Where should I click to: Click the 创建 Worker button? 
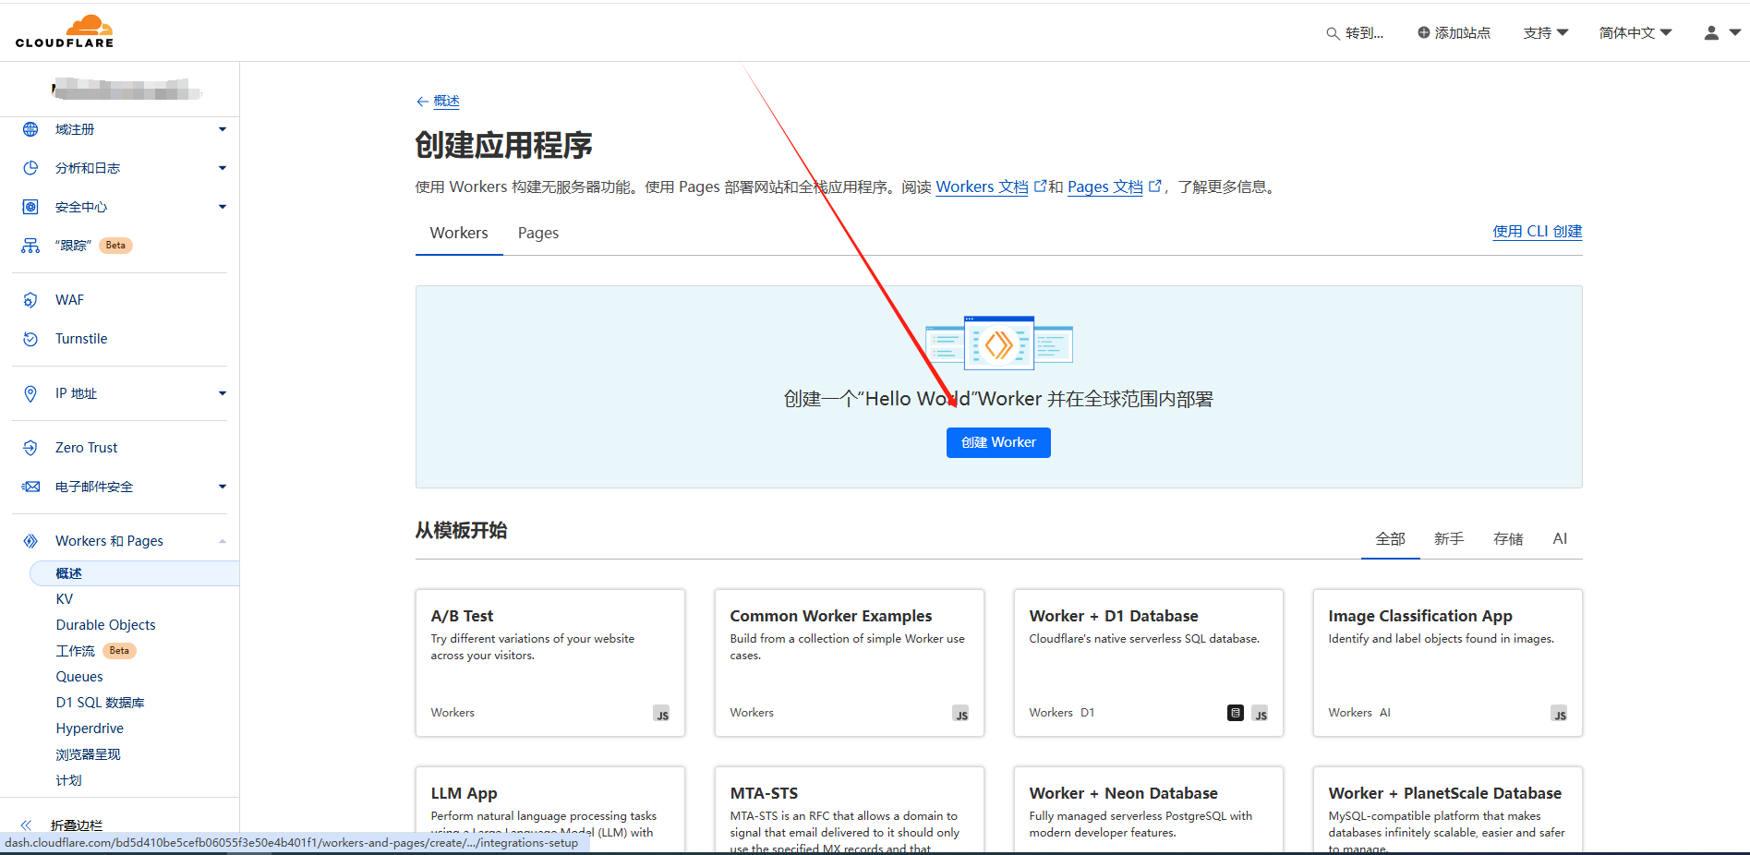(x=998, y=442)
